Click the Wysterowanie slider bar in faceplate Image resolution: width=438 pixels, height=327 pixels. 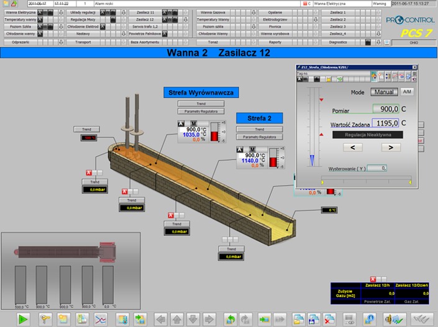pyautogui.click(x=367, y=179)
